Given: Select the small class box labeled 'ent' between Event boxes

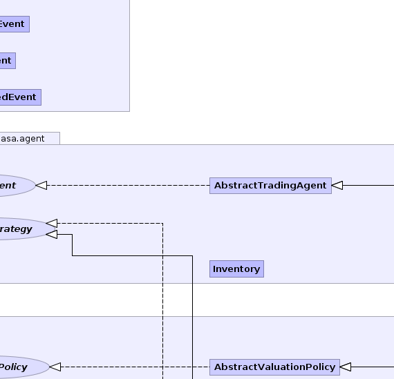Looking at the screenshot, I should [x=8, y=61].
